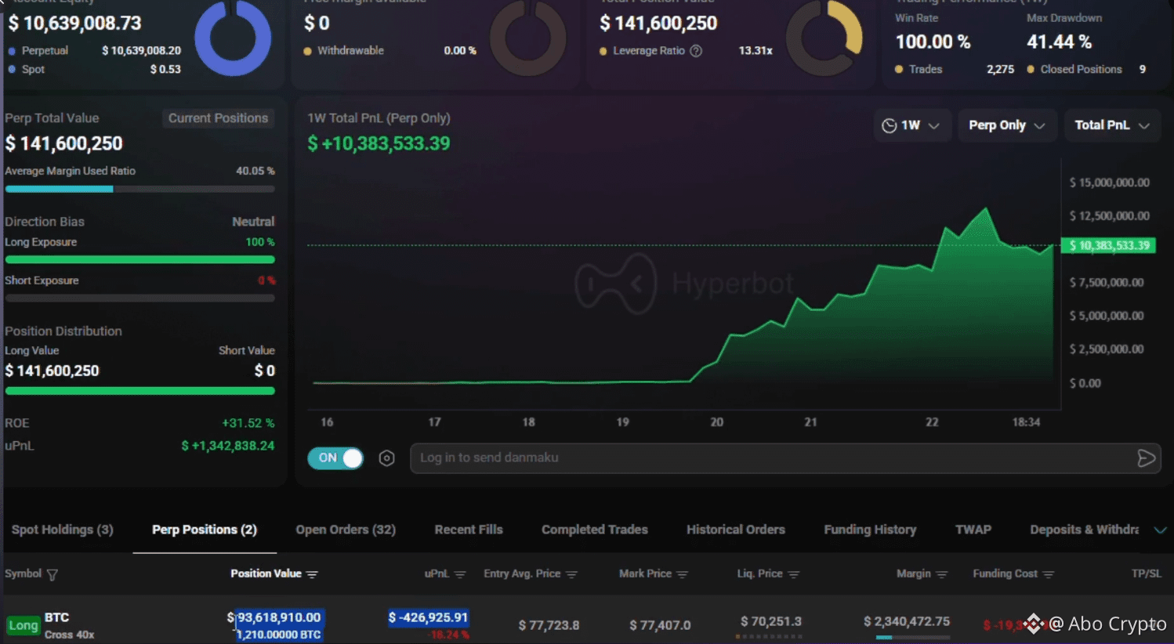Click the Symbol column filter funnel icon
Image resolution: width=1174 pixels, height=644 pixels.
click(x=53, y=574)
